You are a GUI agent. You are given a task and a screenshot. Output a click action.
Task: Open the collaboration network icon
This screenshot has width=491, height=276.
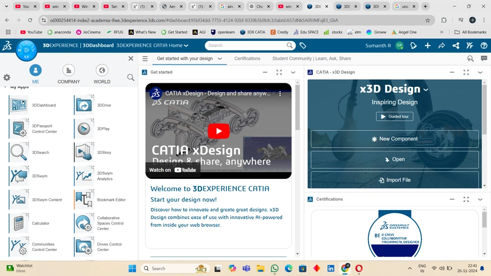pos(456,45)
